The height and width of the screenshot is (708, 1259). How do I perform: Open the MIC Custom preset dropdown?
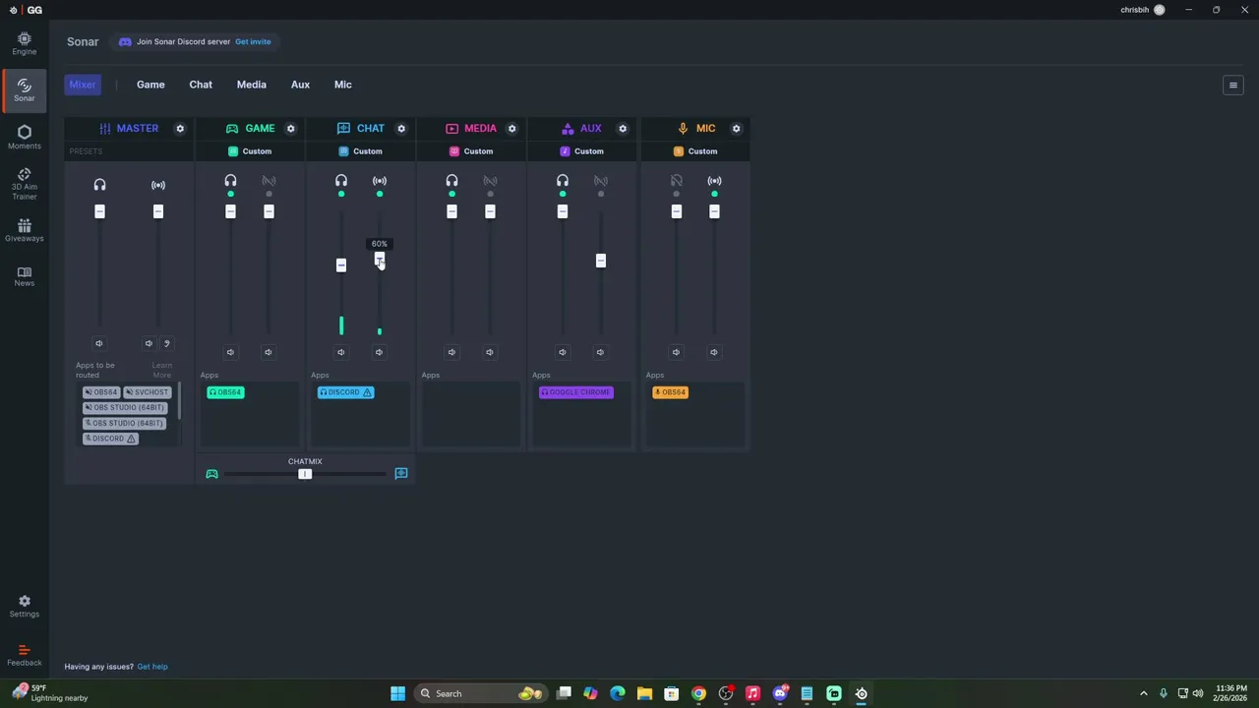[694, 151]
